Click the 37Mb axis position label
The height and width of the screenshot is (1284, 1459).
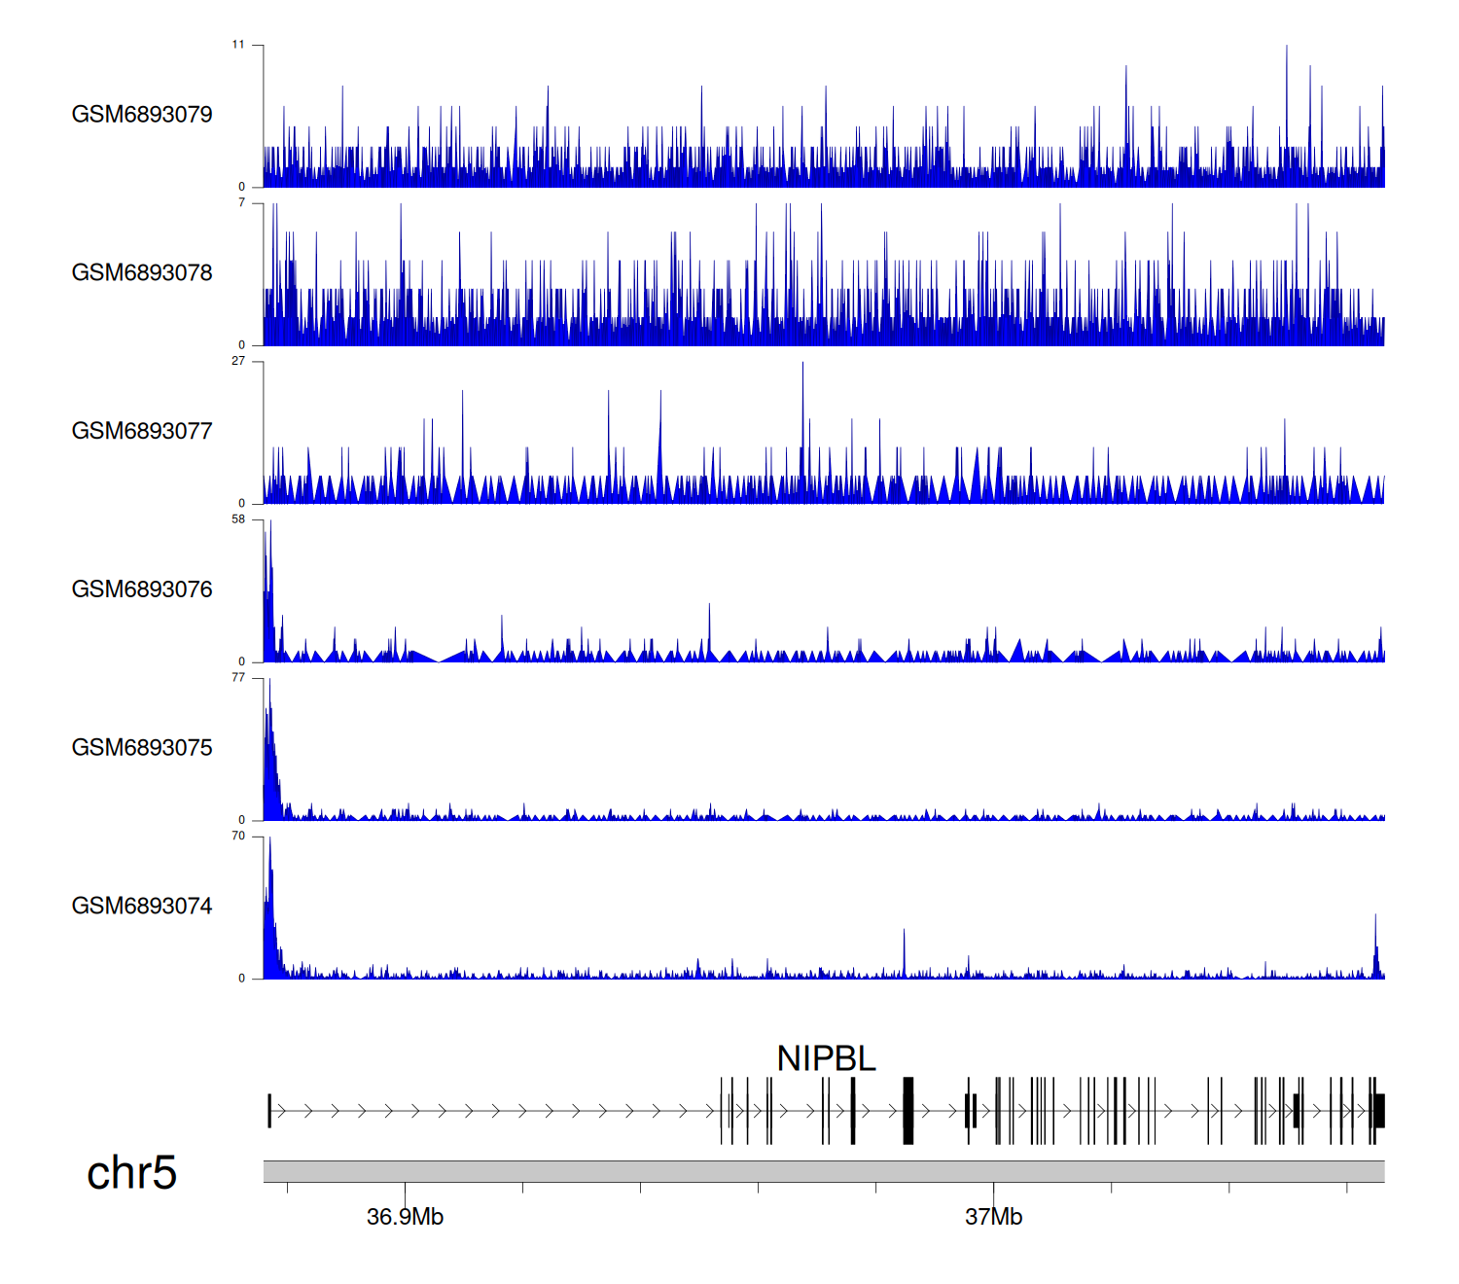point(993,1217)
